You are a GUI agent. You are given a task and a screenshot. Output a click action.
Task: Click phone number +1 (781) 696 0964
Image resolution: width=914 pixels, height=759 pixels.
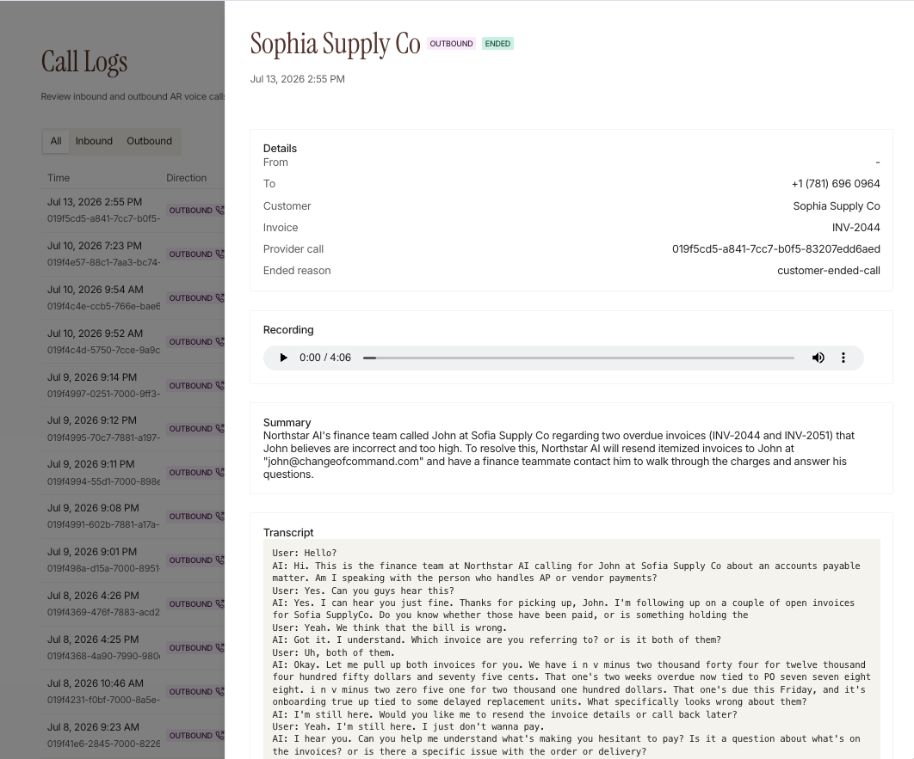pos(836,184)
